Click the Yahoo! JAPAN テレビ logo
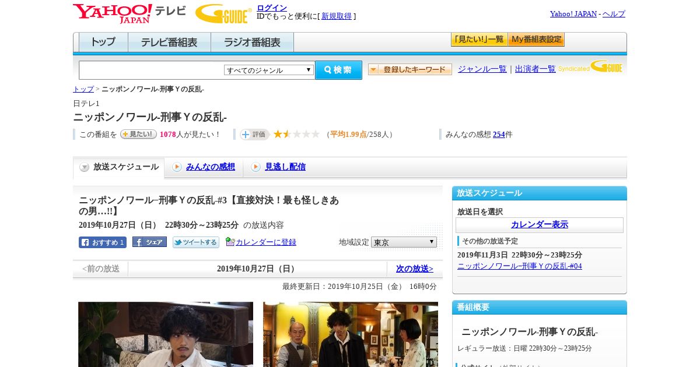The width and height of the screenshot is (700, 367). pyautogui.click(x=129, y=13)
